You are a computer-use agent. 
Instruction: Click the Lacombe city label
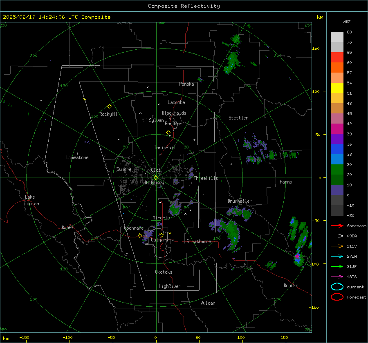(x=176, y=102)
